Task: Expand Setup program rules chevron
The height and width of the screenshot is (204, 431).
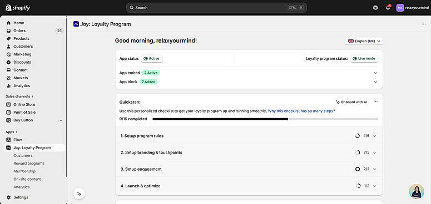Action: [x=374, y=136]
